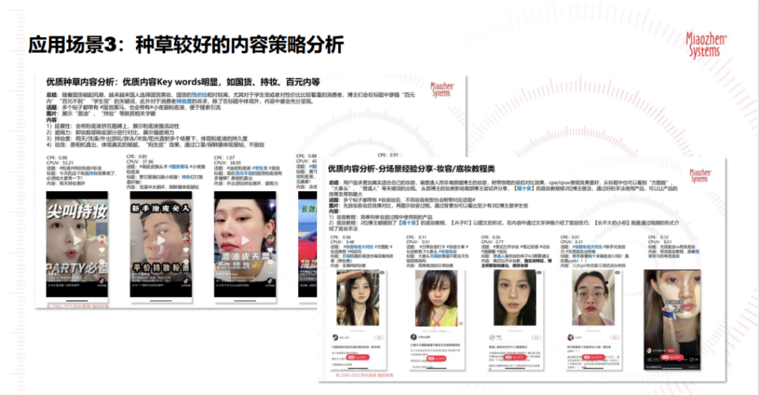
Task: Click the list line starting 2) 遮瑕力
Action: 110,132
